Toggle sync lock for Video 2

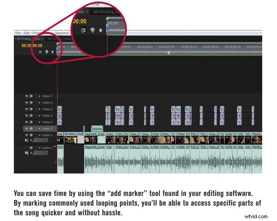tap(31, 128)
